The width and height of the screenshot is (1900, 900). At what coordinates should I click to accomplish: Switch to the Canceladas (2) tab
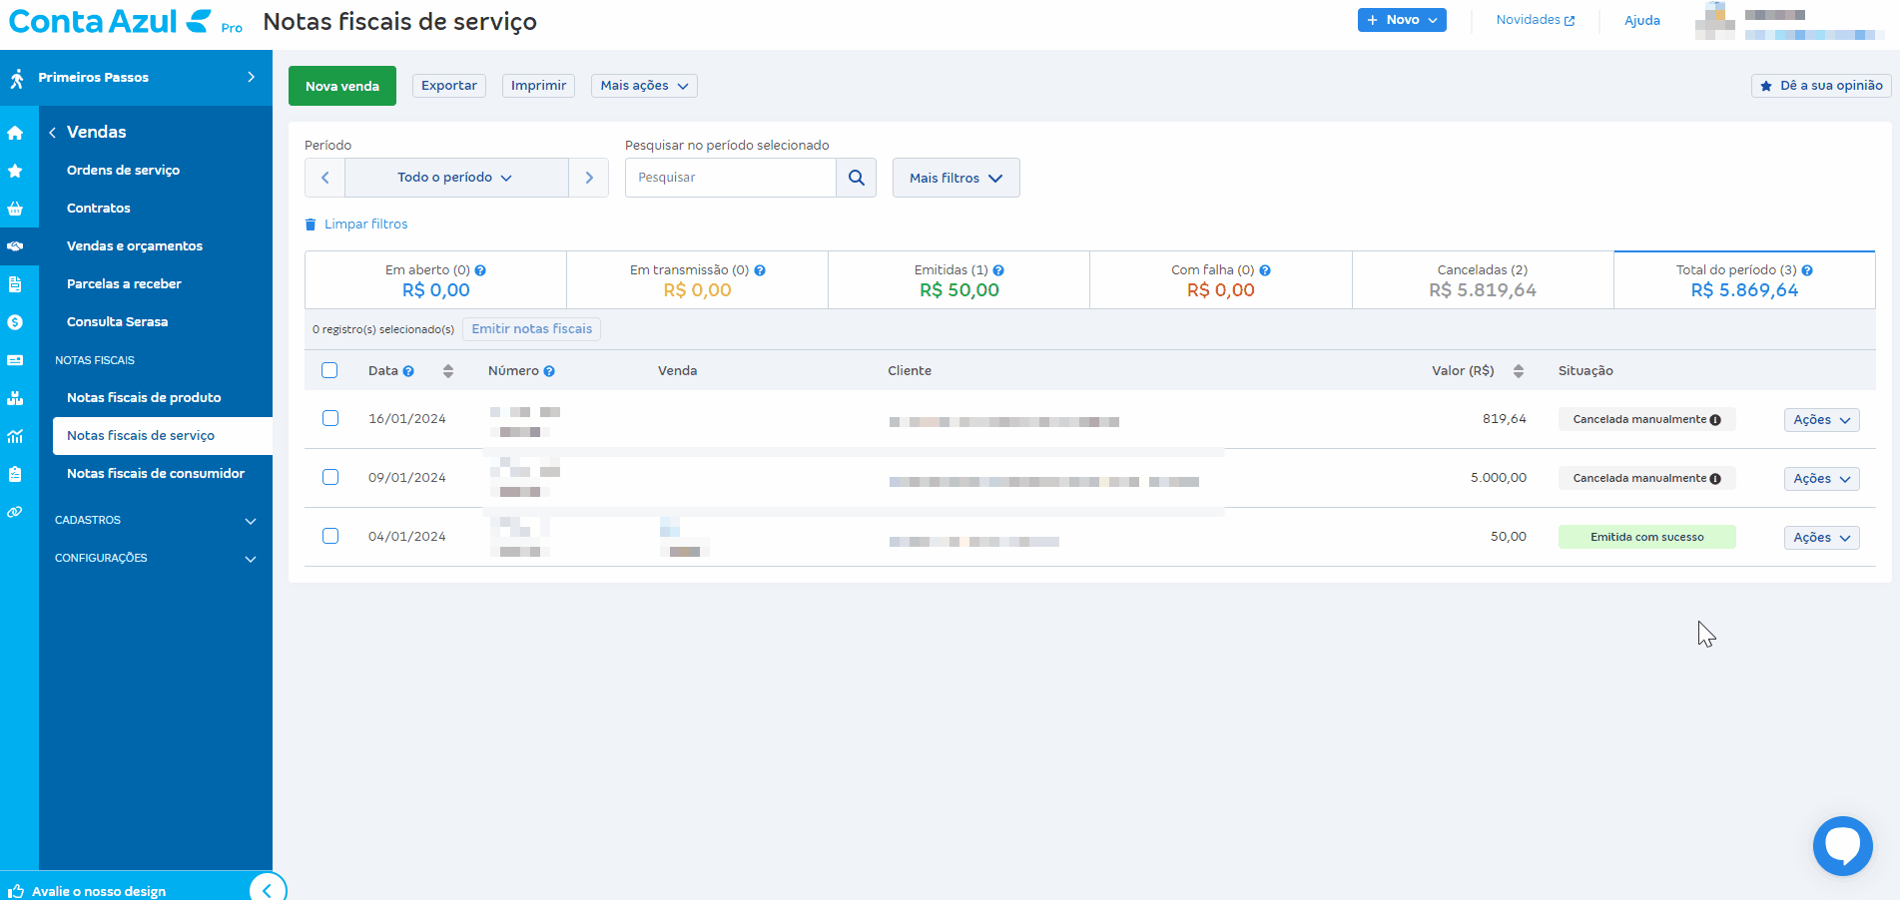point(1482,280)
